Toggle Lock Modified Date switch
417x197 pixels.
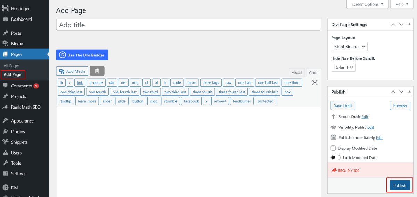(x=336, y=158)
